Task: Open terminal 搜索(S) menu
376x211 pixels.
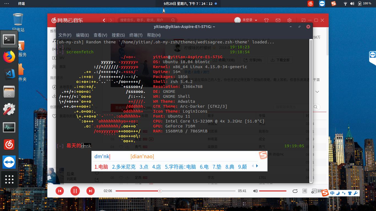Action: click(x=118, y=35)
